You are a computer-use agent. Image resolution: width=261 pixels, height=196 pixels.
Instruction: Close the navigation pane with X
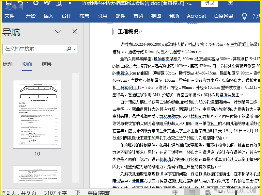point(75,31)
